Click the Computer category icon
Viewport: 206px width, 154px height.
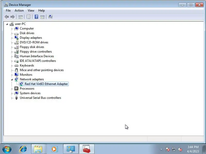[16, 28]
